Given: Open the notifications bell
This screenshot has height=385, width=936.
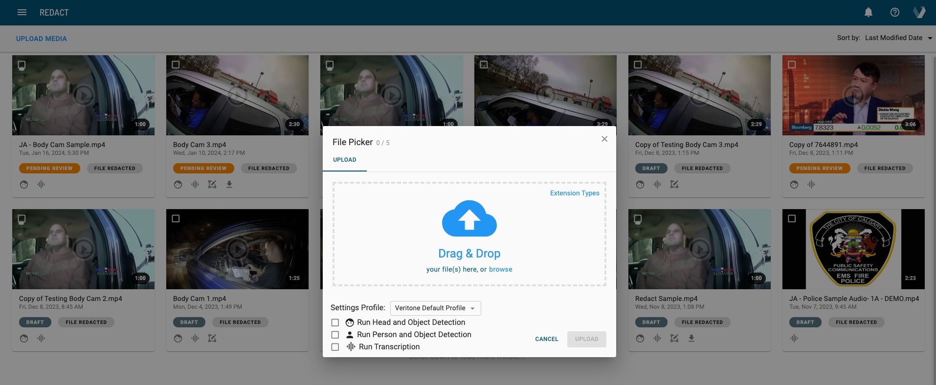Looking at the screenshot, I should point(868,12).
